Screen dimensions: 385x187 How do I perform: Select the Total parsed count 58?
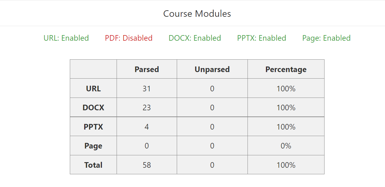(147, 165)
